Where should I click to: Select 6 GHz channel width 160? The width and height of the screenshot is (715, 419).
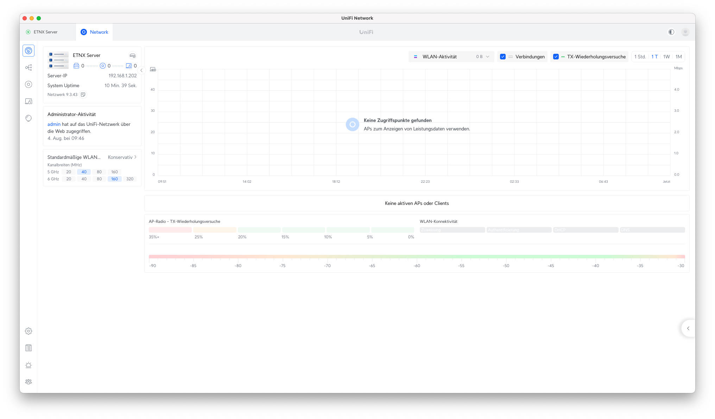tap(115, 179)
